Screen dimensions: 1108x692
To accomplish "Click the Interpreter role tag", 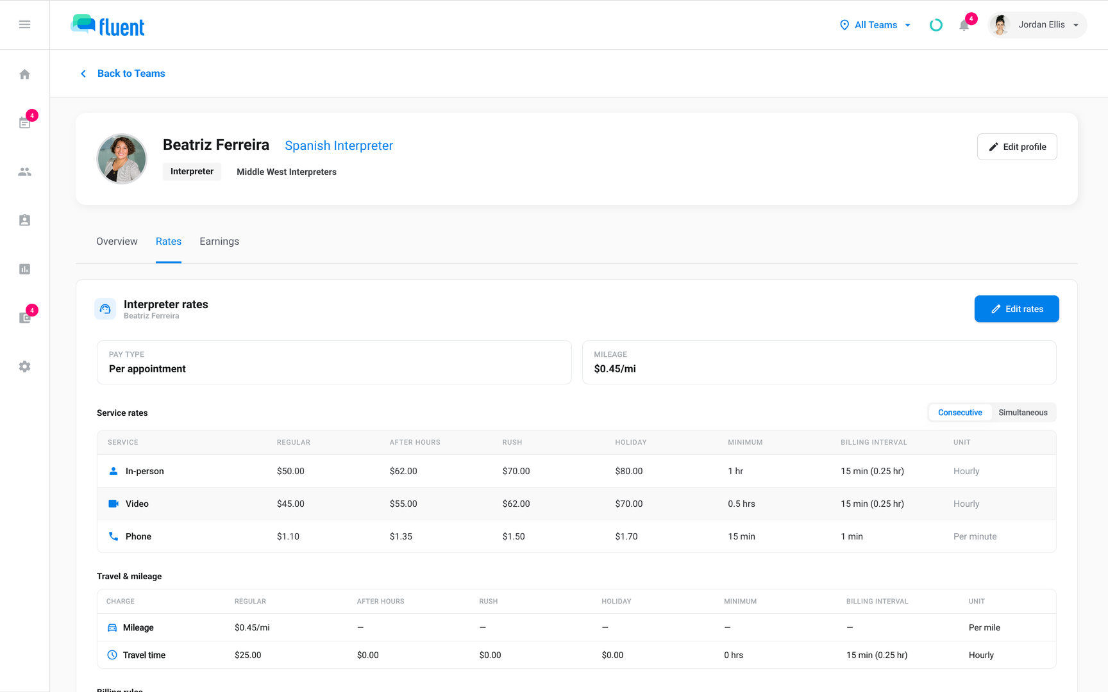I will click(192, 172).
